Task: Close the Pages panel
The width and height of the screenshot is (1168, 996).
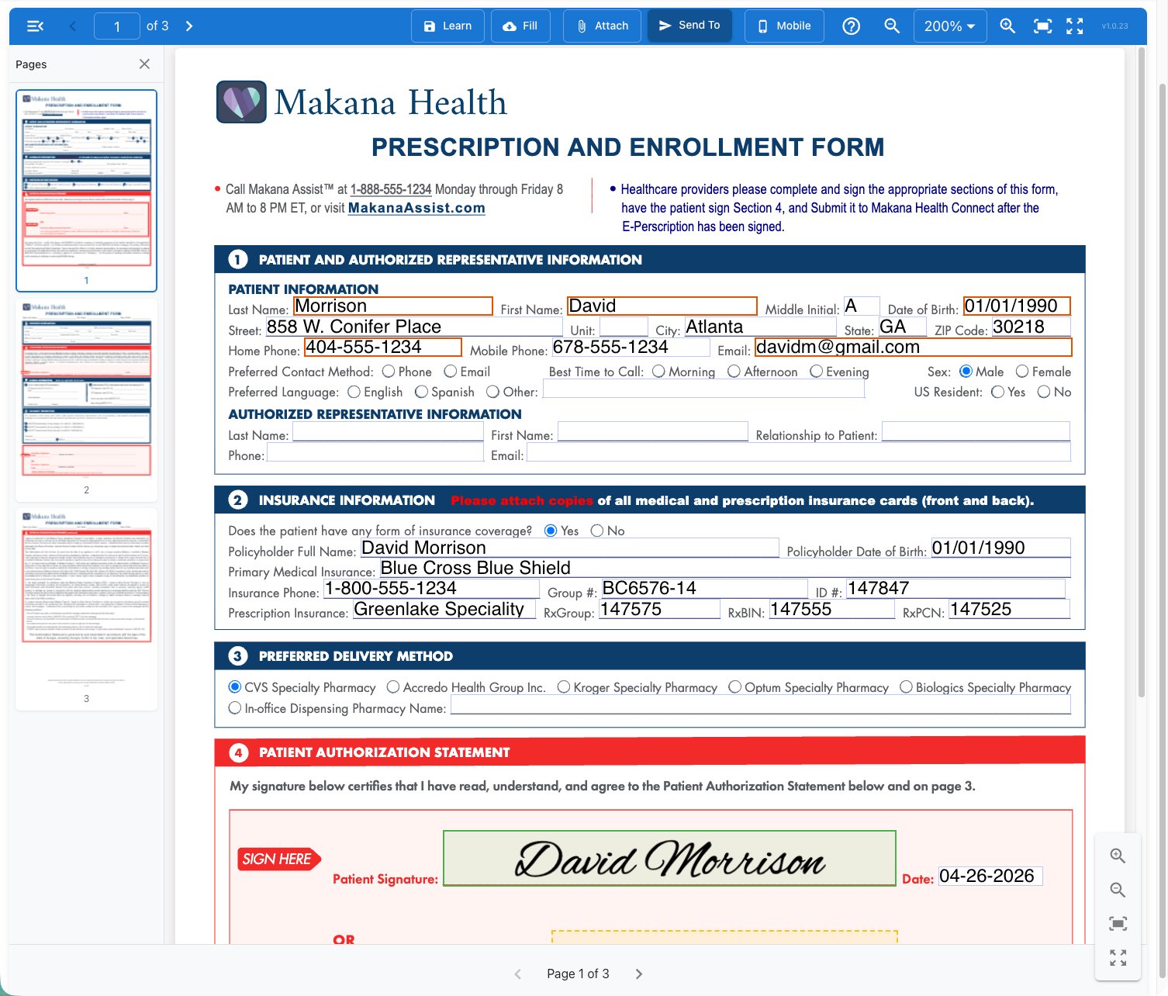Action: (x=144, y=64)
